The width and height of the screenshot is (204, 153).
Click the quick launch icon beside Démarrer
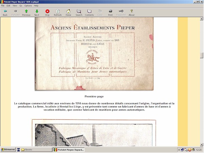point(18,150)
